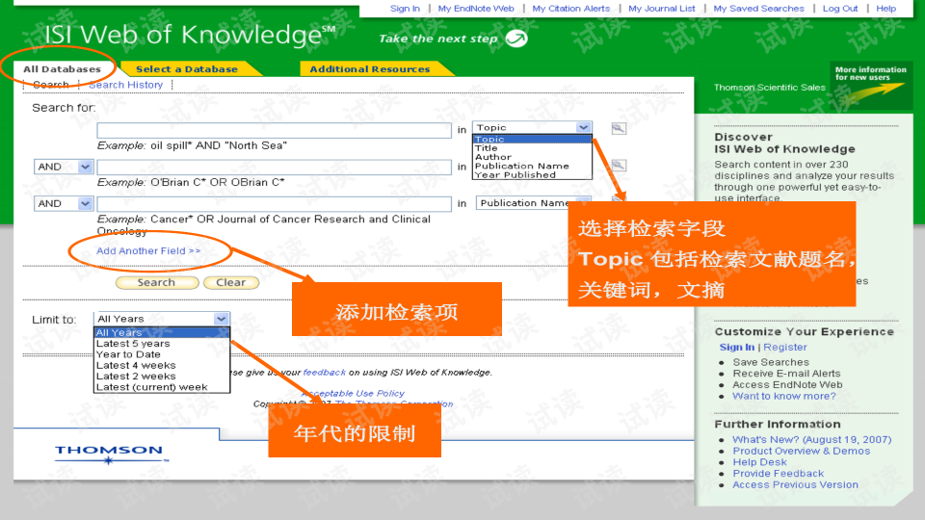
Task: Click the feedback link
Action: 325,373
